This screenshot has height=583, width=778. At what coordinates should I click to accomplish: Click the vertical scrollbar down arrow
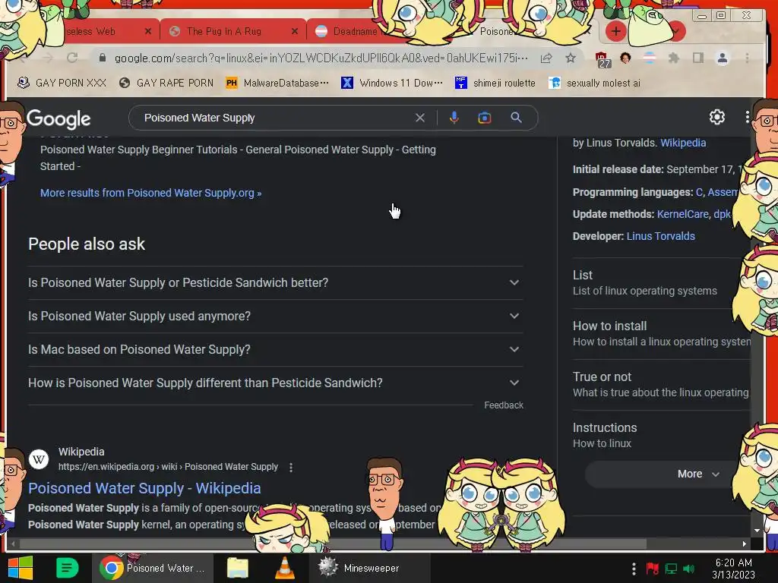click(x=757, y=530)
